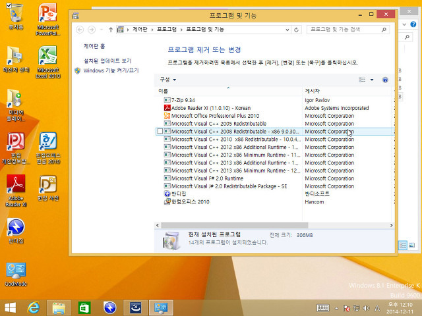This screenshot has height=316, width=422.
Task: Open the GodMode desktop icon
Action: tap(16, 274)
